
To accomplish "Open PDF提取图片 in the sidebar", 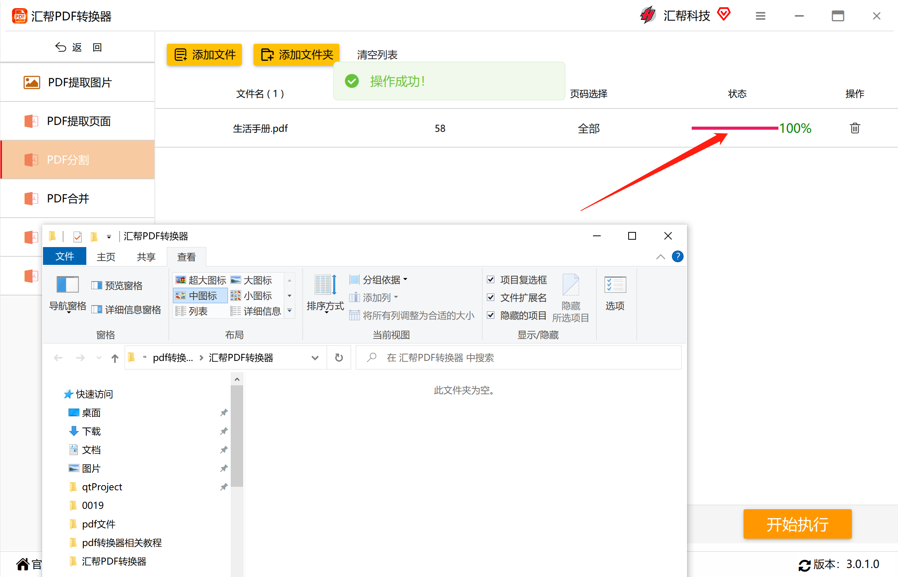I will point(77,82).
